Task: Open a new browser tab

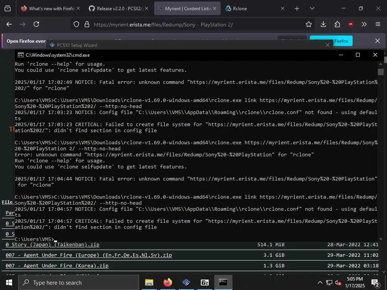Action: 297,9
